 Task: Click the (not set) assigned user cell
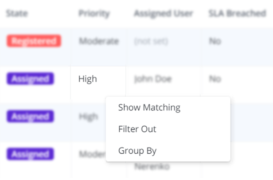click(151, 42)
